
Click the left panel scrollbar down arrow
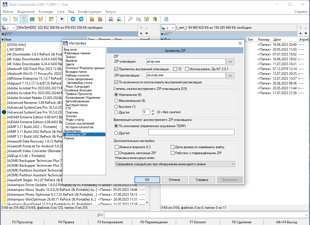coord(147,203)
